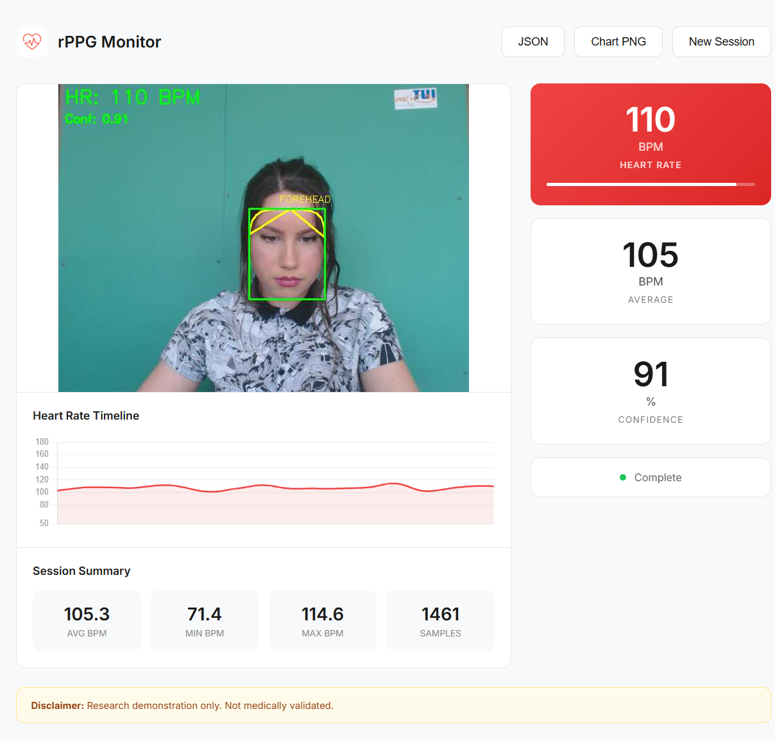
Task: Click the 1461 SAMPLES summary tile
Action: (x=440, y=620)
